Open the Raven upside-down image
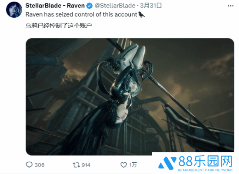239x174 pixels. point(130,97)
